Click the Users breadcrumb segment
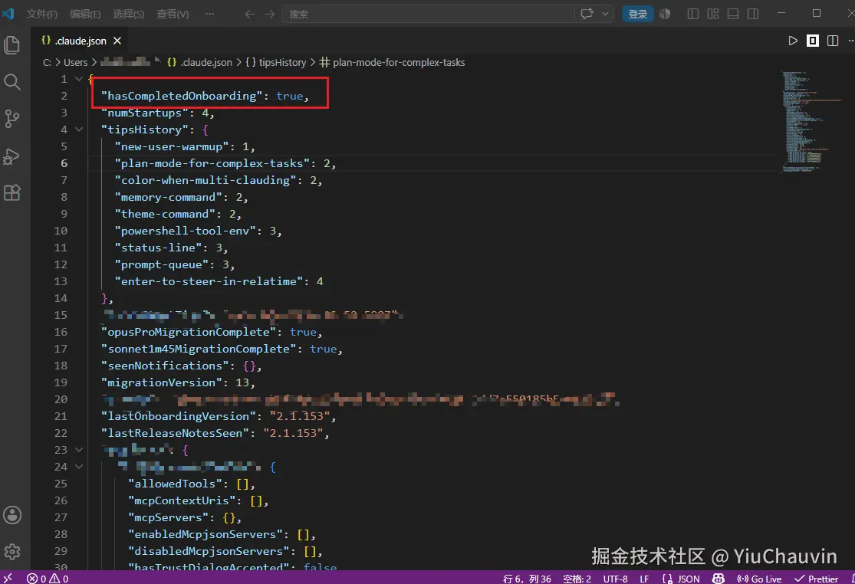Viewport: 855px width, 584px height. click(75, 63)
